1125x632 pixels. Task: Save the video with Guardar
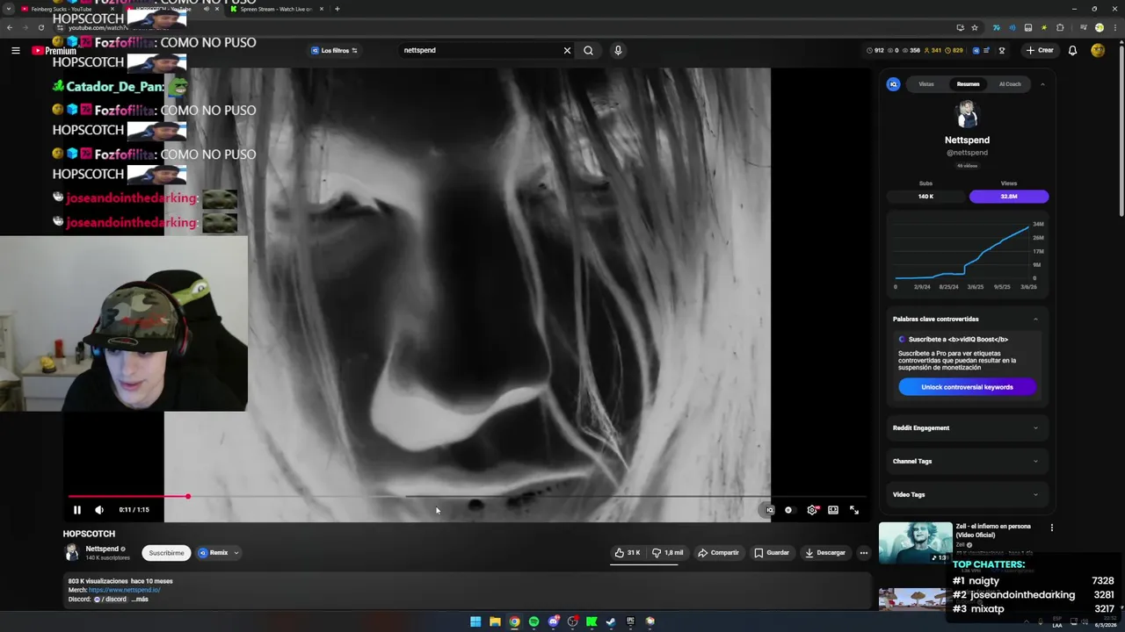coord(772,553)
